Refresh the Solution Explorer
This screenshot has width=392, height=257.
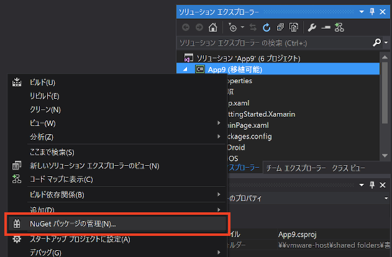pyautogui.click(x=267, y=27)
